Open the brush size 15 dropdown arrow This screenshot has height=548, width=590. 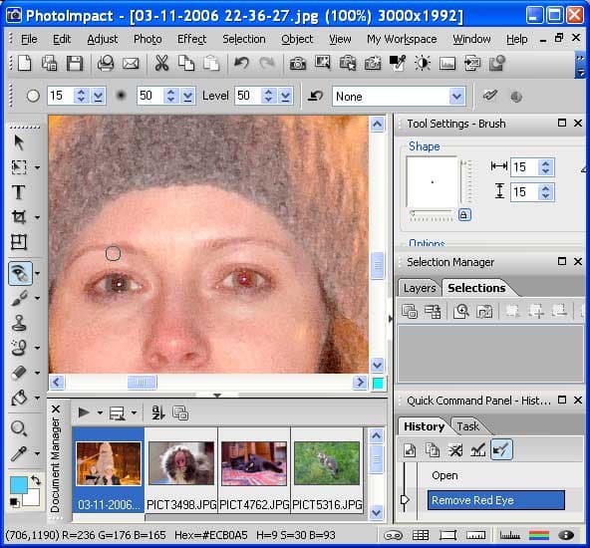98,97
